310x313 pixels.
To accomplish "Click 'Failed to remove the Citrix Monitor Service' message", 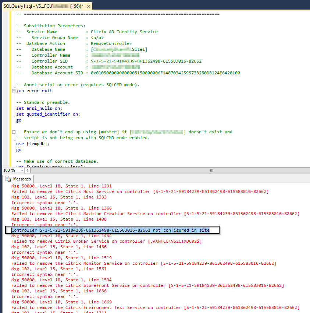I will (x=144, y=264).
